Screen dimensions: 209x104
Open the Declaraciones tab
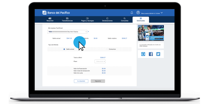tap(107, 19)
